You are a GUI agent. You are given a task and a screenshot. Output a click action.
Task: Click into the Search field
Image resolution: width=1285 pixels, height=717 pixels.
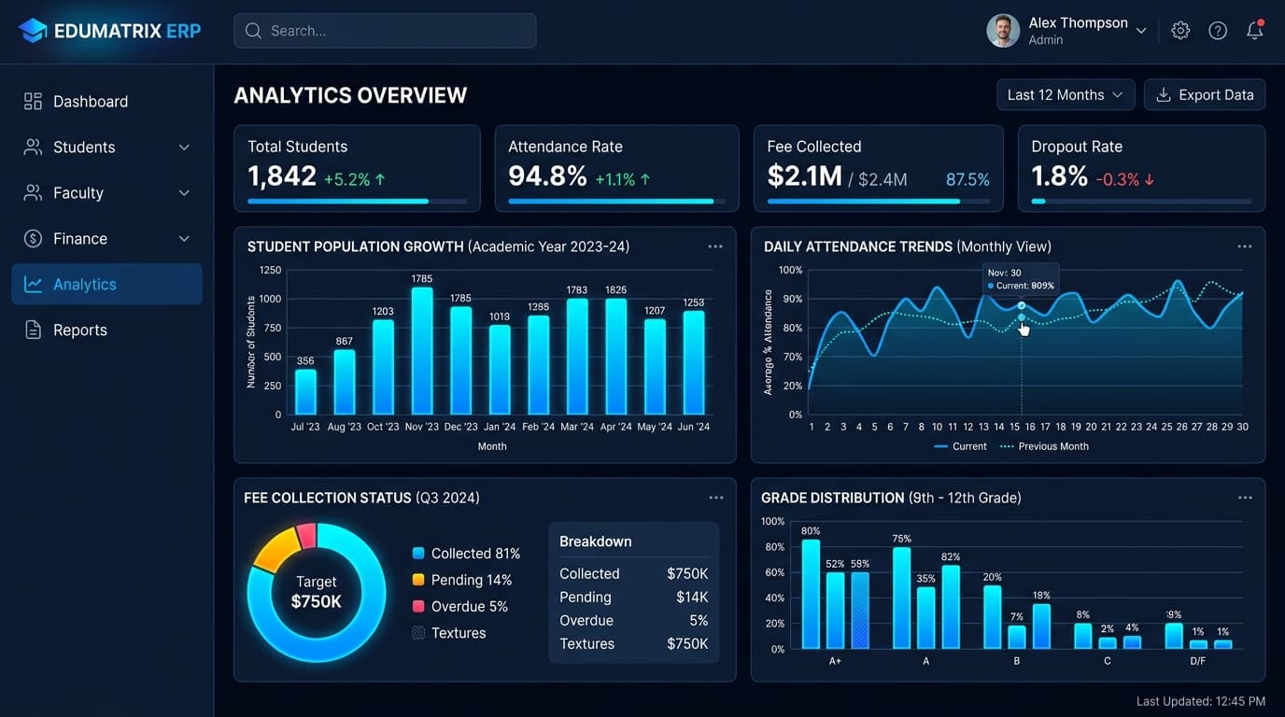point(385,31)
